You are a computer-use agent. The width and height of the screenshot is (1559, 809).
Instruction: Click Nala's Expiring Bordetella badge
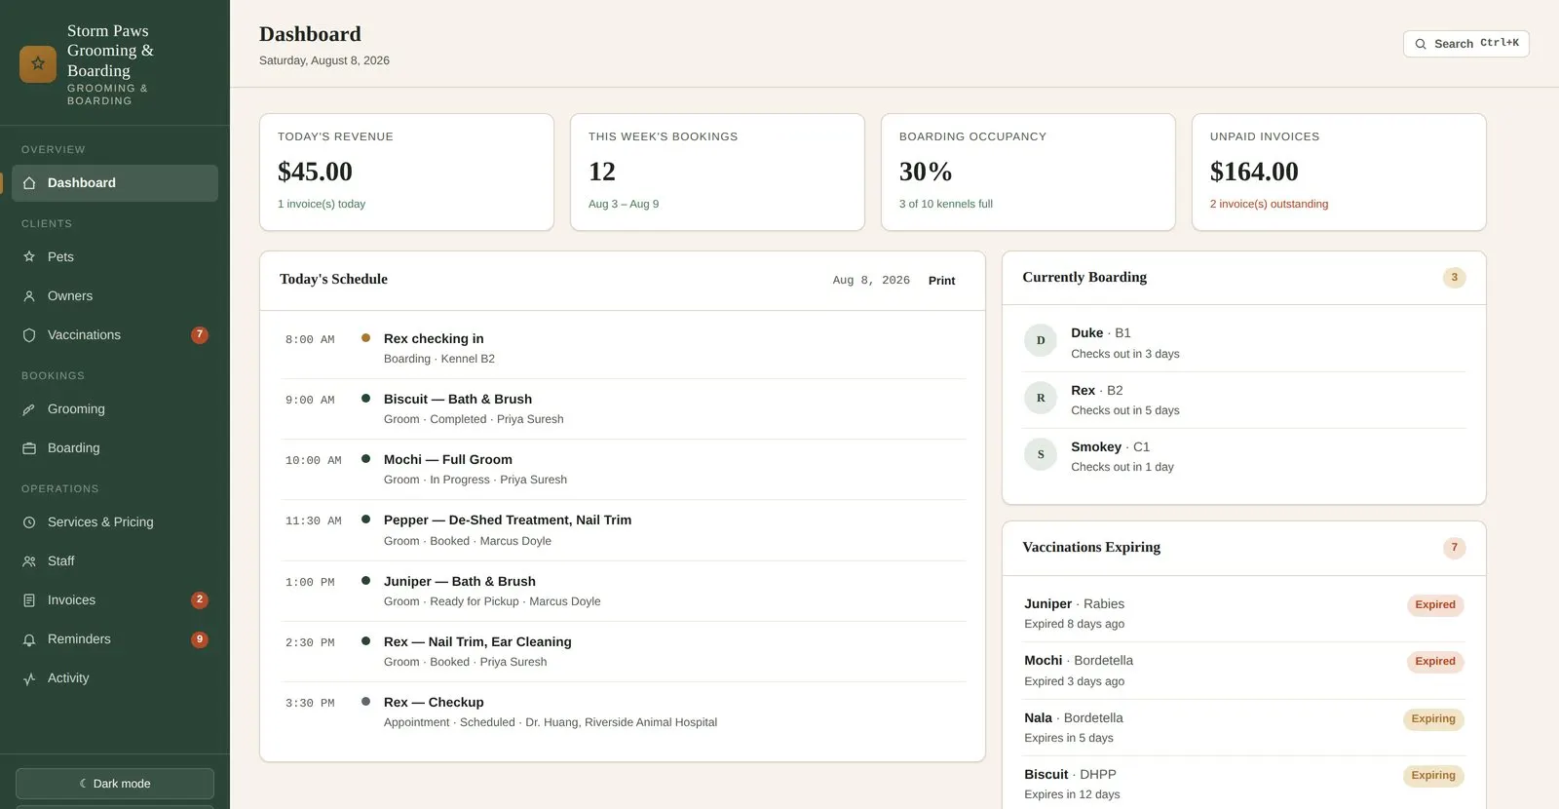[x=1433, y=719]
